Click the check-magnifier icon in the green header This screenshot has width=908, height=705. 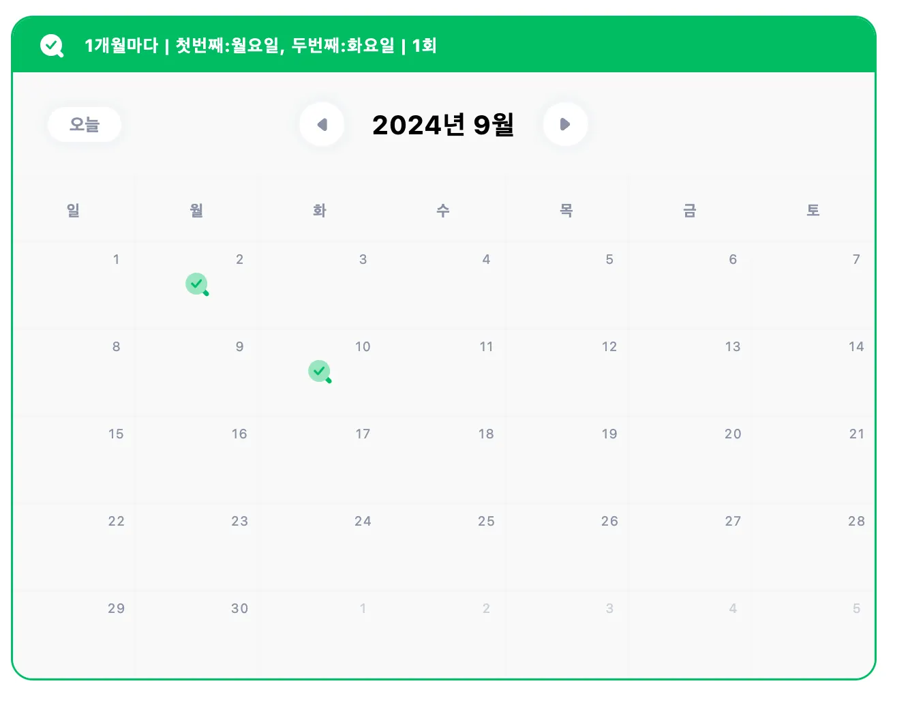coord(52,46)
